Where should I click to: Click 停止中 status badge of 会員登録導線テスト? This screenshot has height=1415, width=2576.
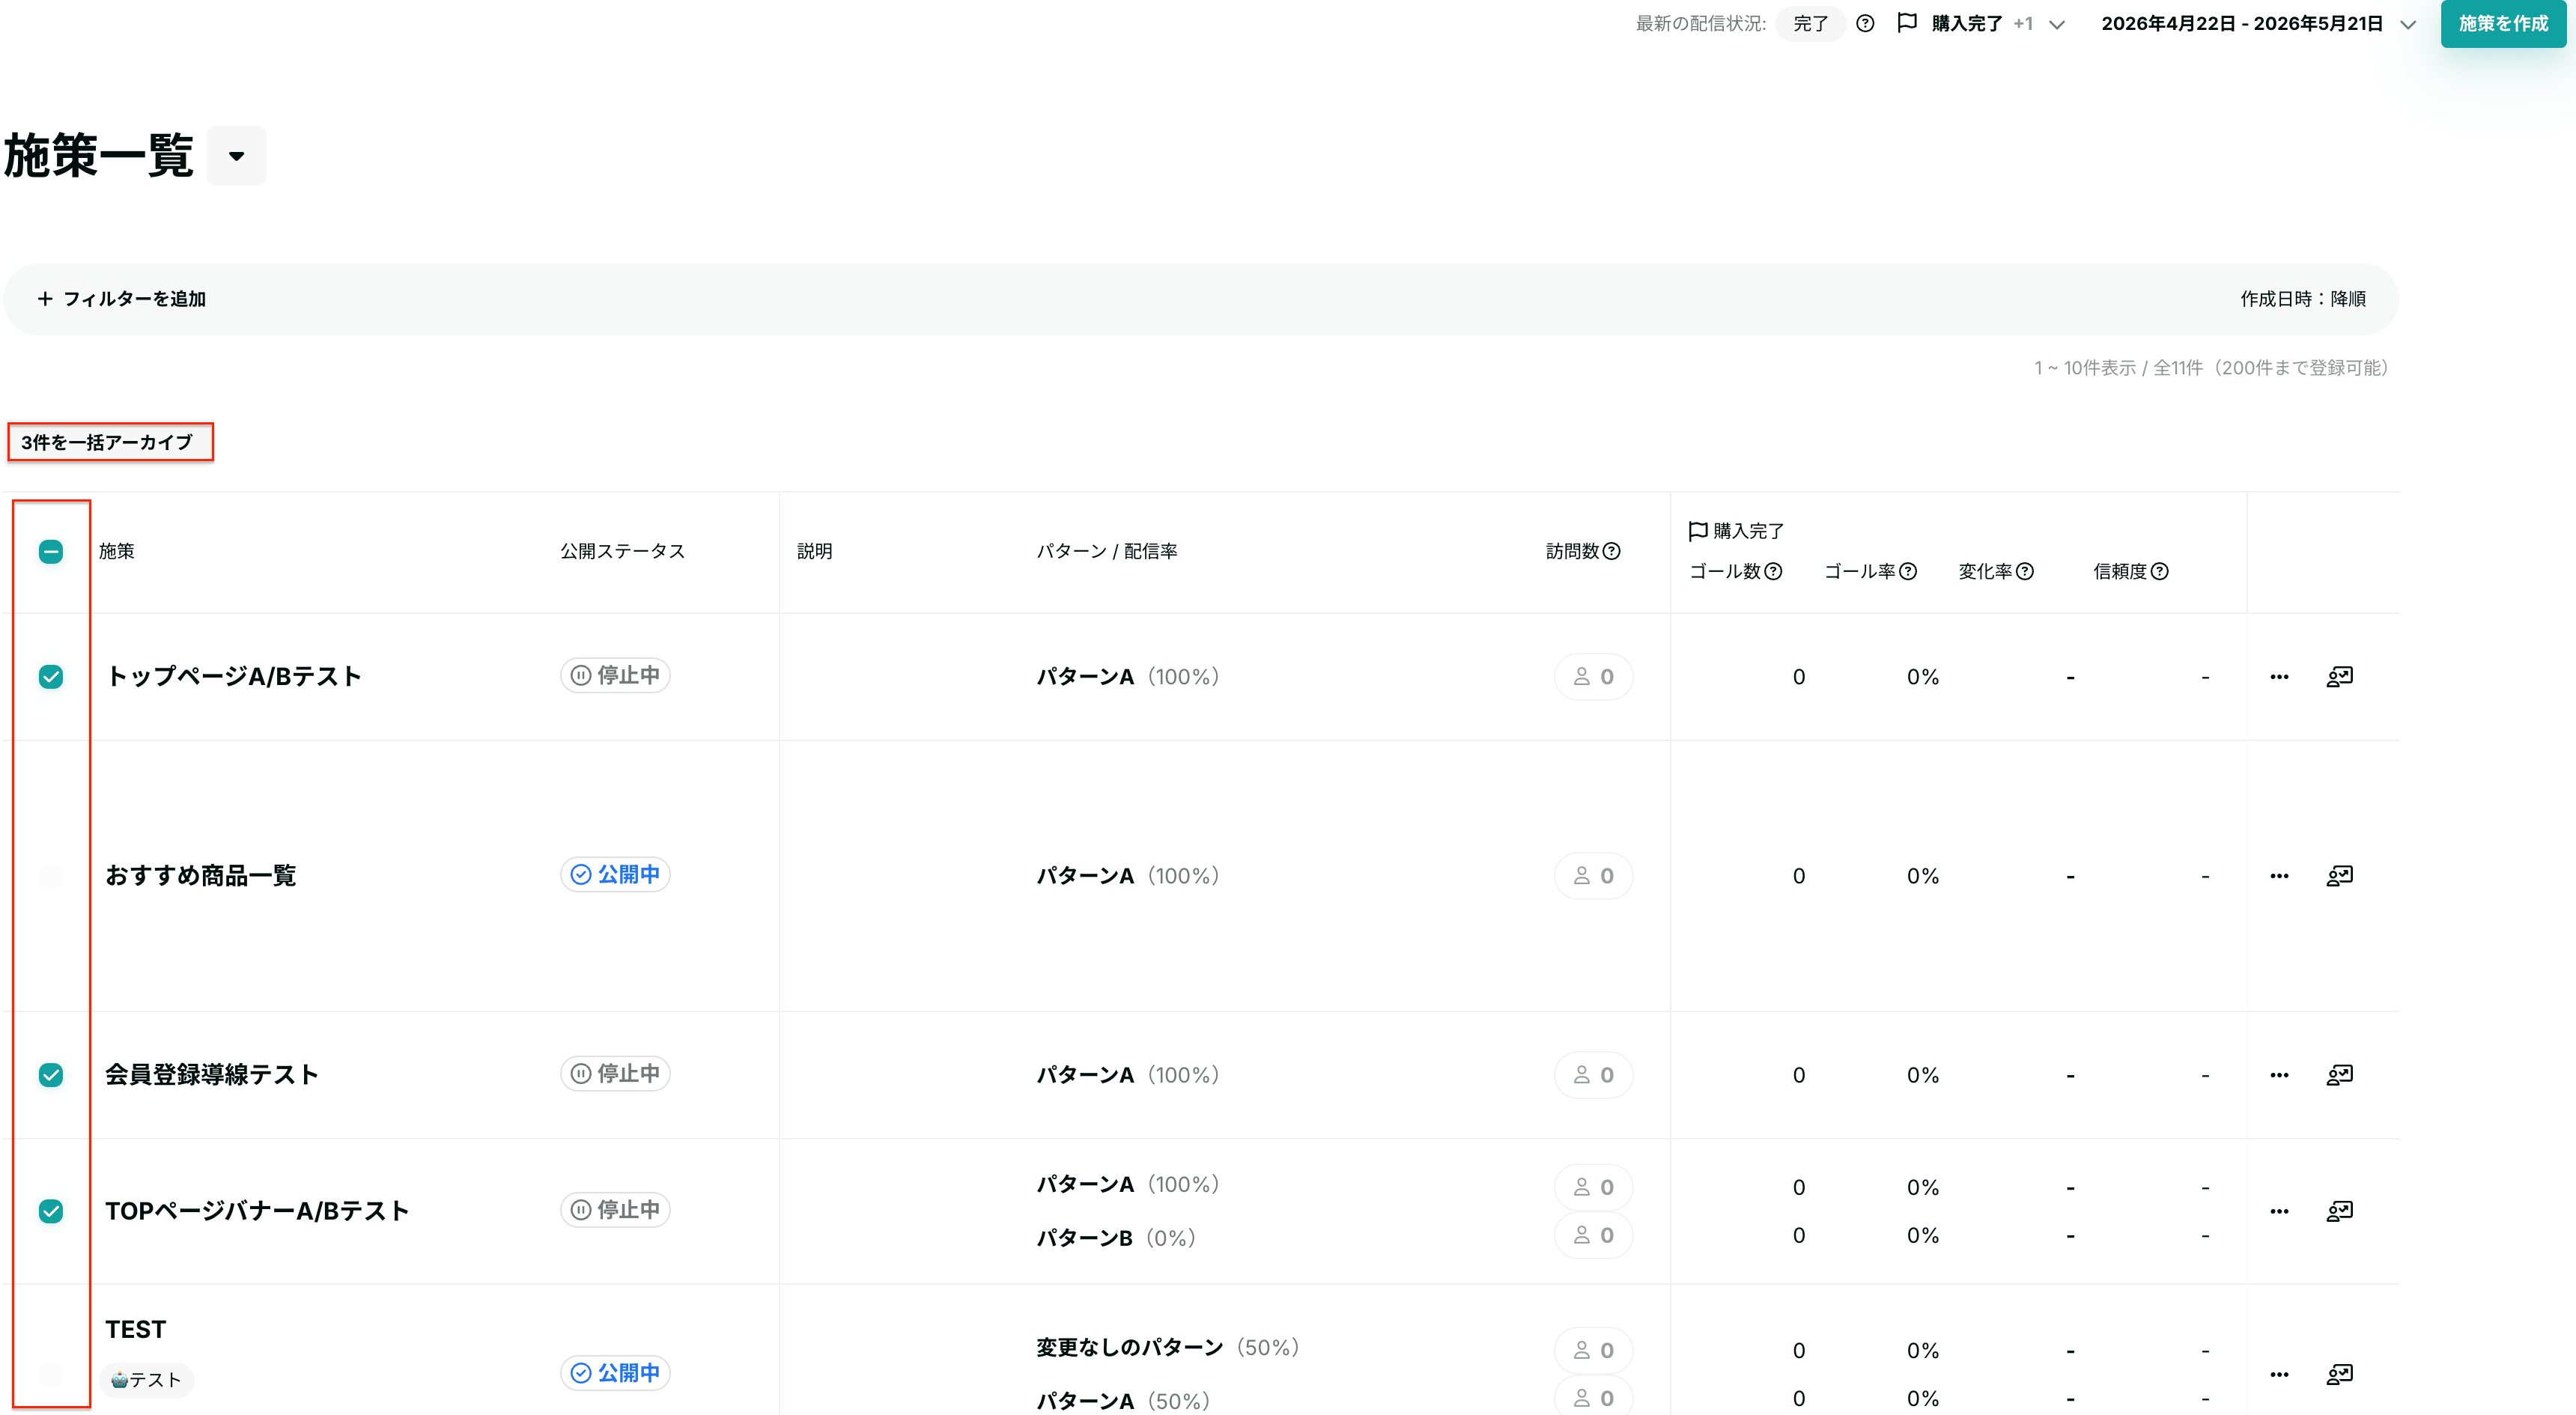pos(615,1074)
